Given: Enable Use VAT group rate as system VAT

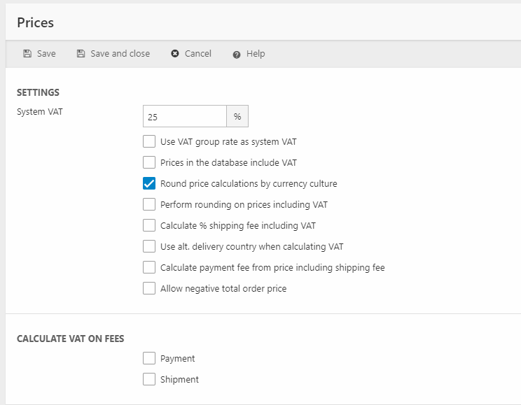Looking at the screenshot, I should [149, 142].
